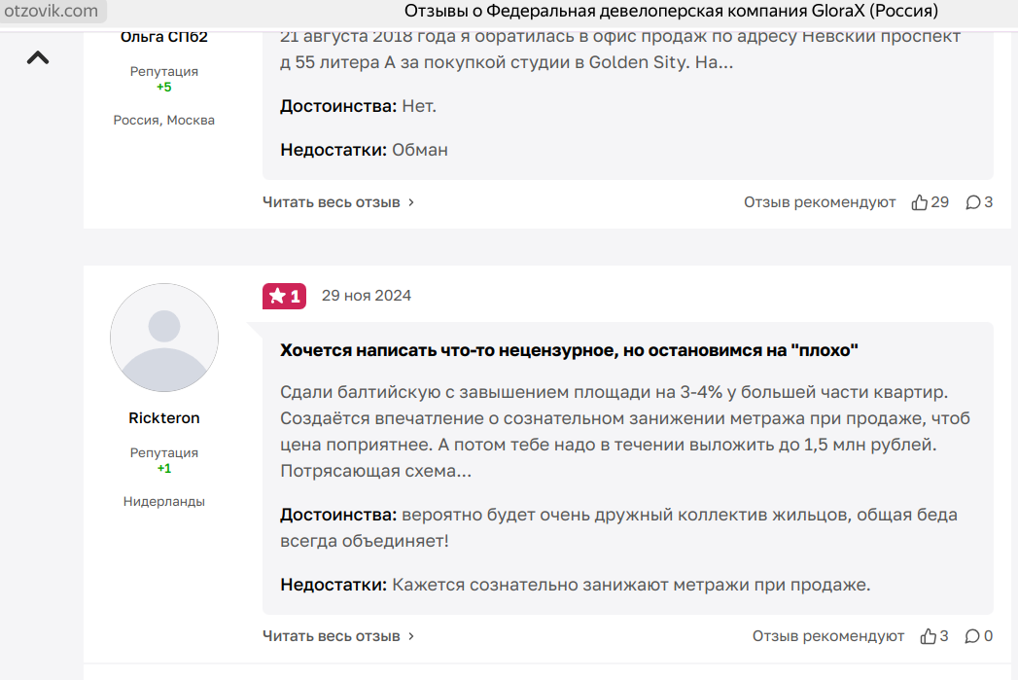Click 'Недостатки: Кажется сознательно занижают' line
Viewport: 1018px width, 680px height.
[x=576, y=585]
